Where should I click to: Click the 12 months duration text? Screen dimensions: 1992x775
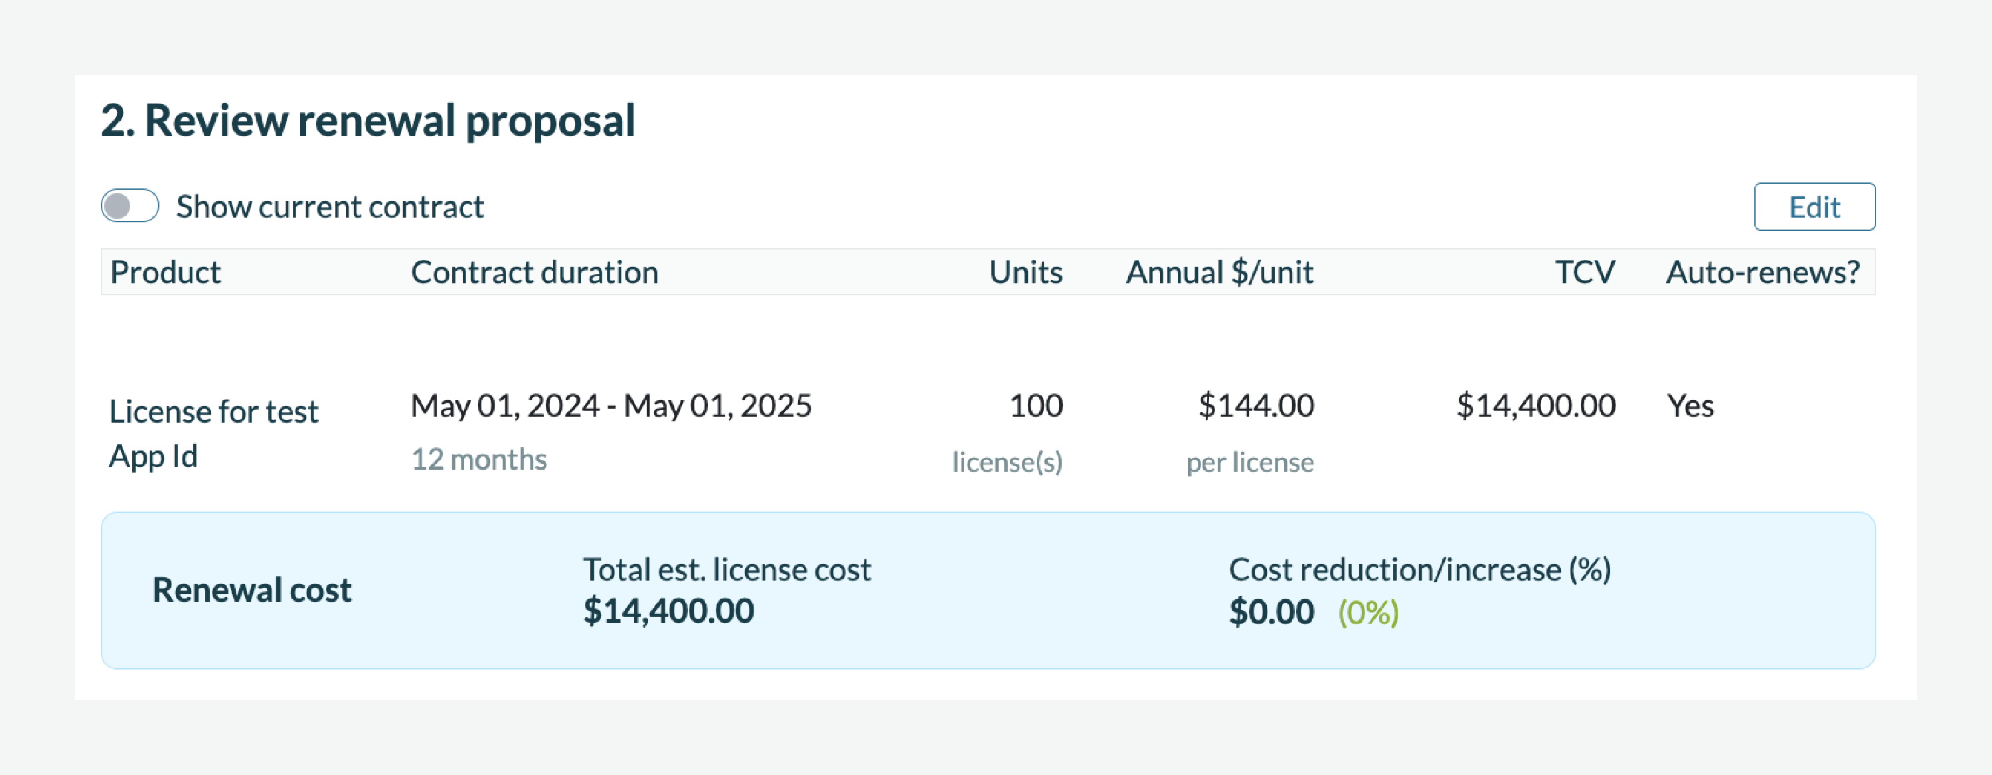(x=479, y=460)
